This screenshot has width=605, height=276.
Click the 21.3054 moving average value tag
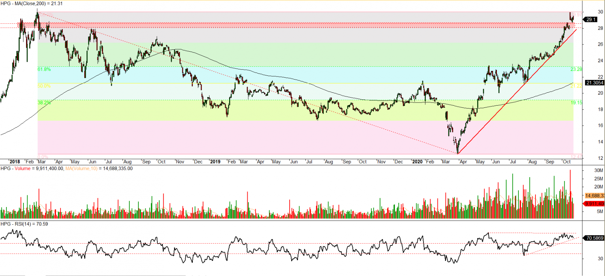[x=595, y=83]
